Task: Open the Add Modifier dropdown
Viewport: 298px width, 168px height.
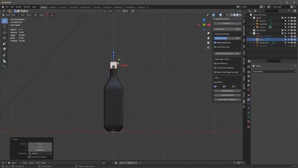Action: point(274,71)
